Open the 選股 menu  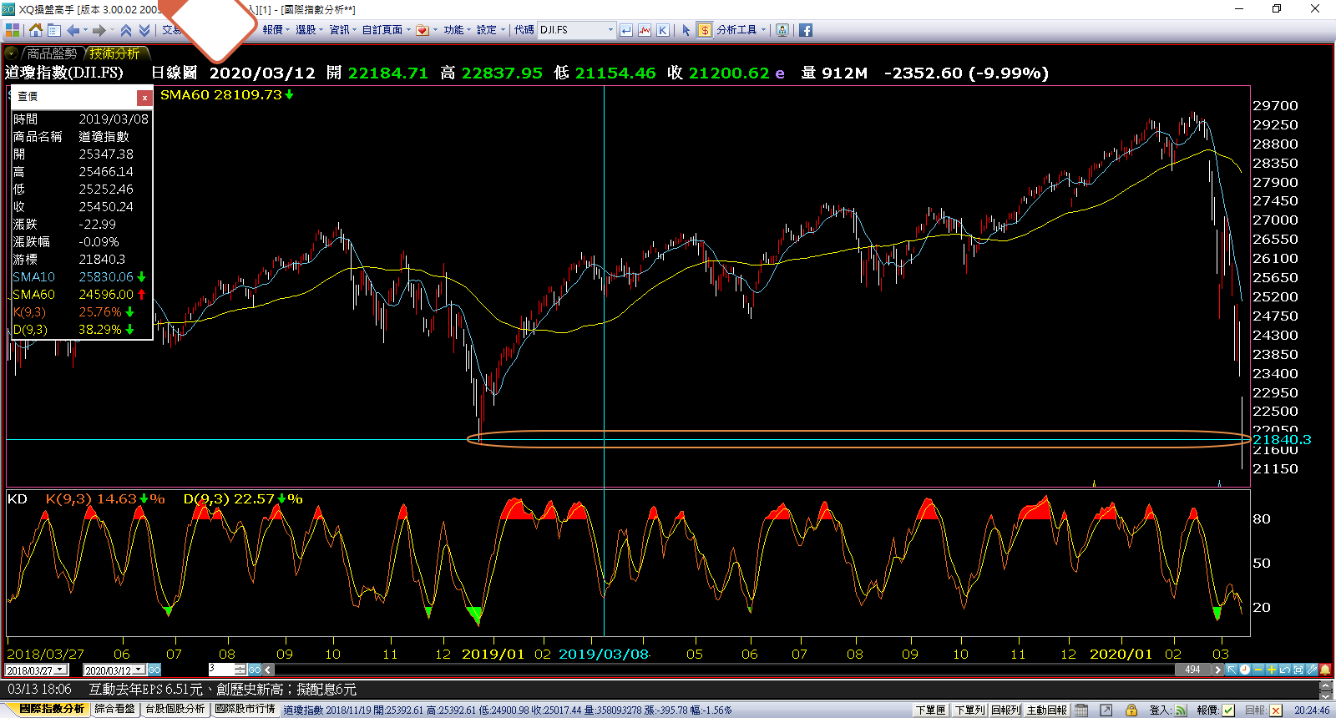[306, 30]
